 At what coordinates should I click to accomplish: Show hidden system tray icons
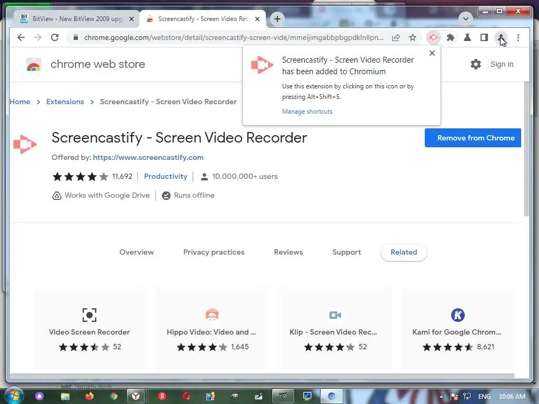pos(442,397)
